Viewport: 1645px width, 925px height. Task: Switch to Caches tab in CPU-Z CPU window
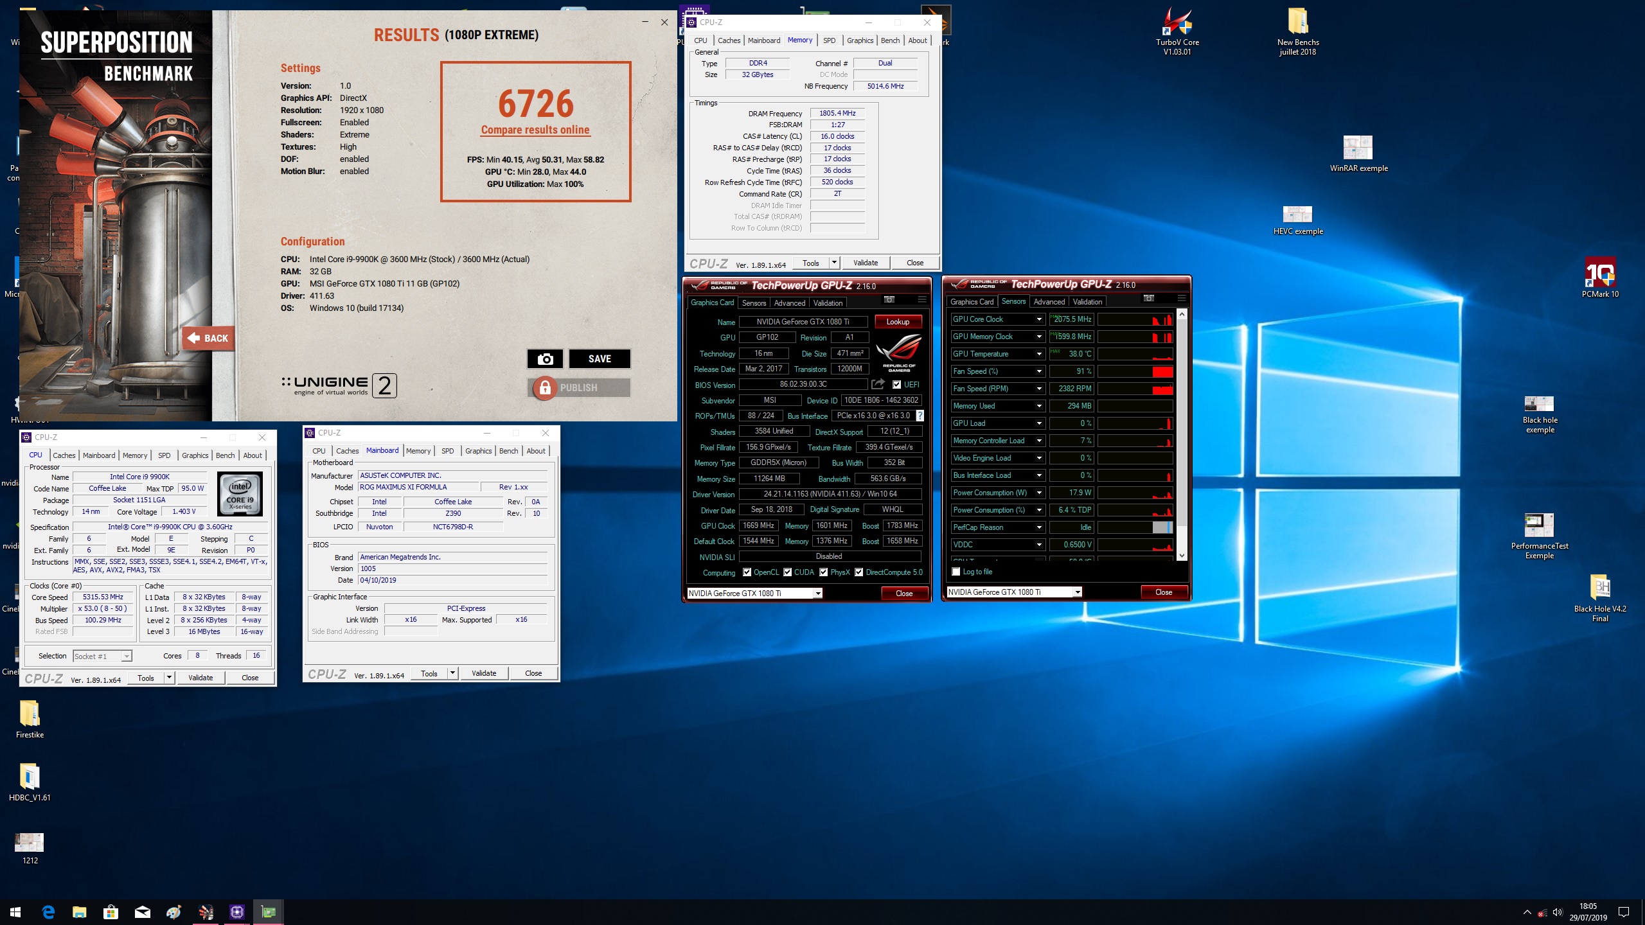coord(64,455)
